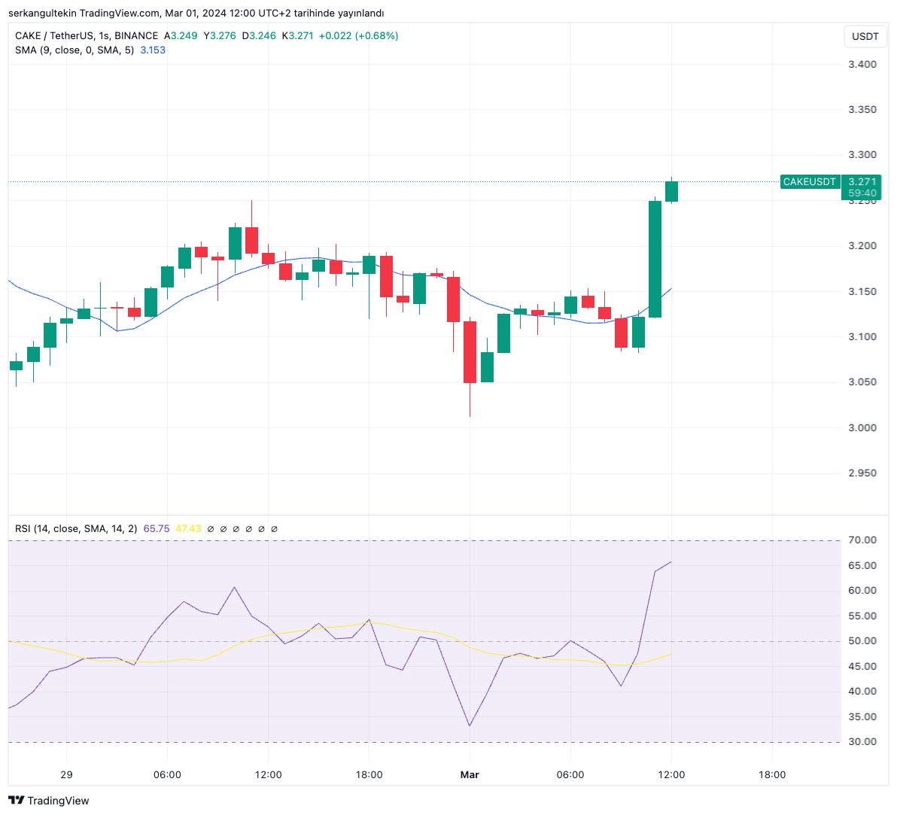Click the 3.000 level on price axis
This screenshot has width=897, height=815.
pos(862,427)
